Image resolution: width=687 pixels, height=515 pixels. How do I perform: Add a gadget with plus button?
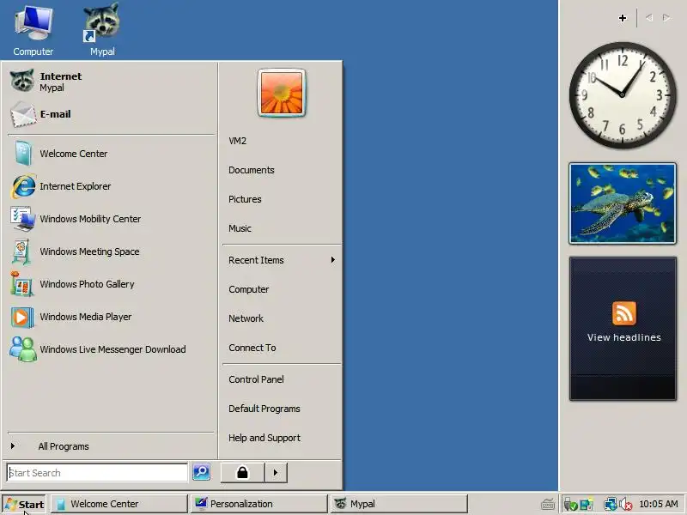[623, 18]
